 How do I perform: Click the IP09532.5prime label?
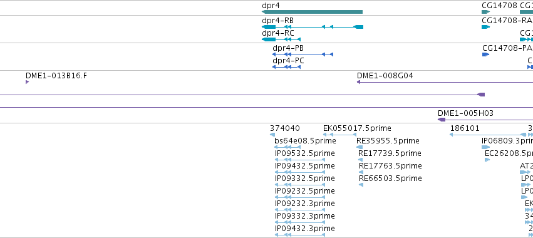click(x=305, y=153)
